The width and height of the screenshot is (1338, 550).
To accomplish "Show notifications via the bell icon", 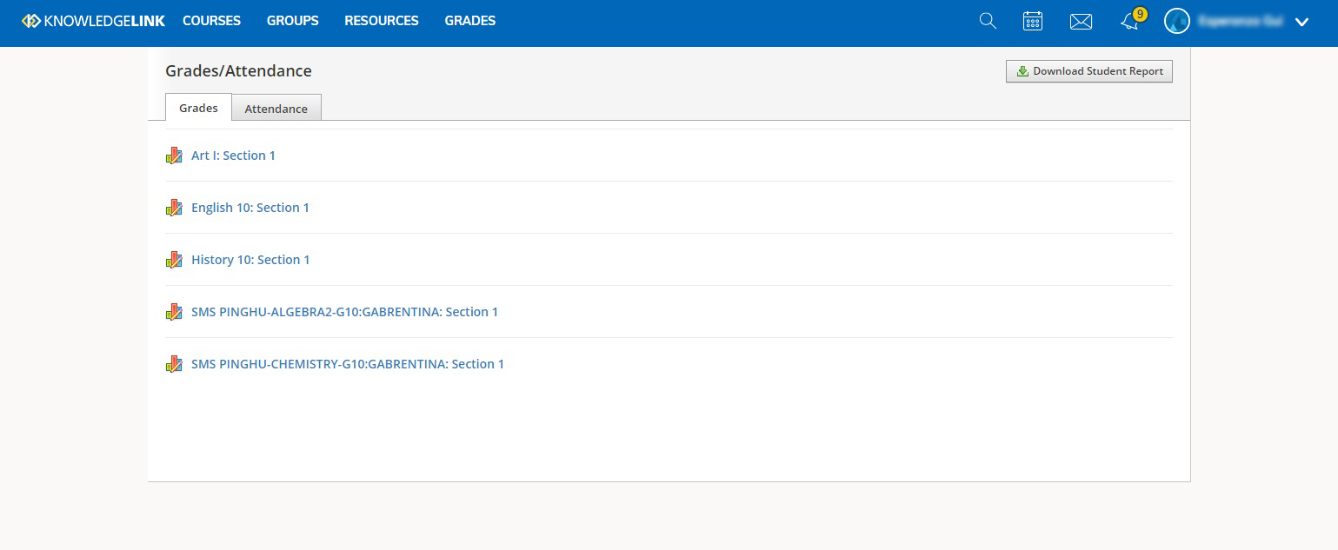I will pyautogui.click(x=1130, y=22).
